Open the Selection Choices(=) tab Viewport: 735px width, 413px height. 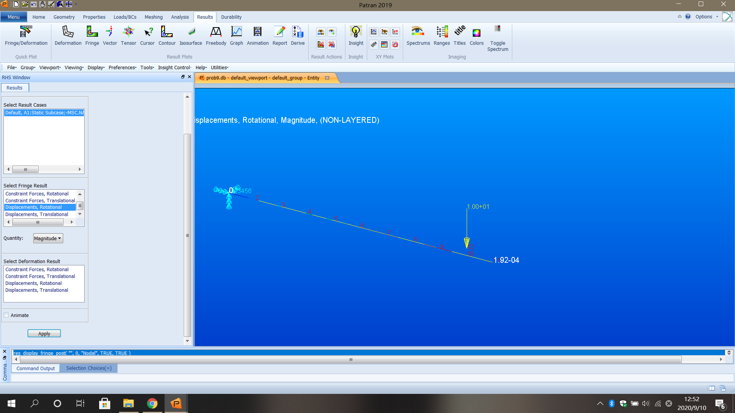pyautogui.click(x=89, y=368)
